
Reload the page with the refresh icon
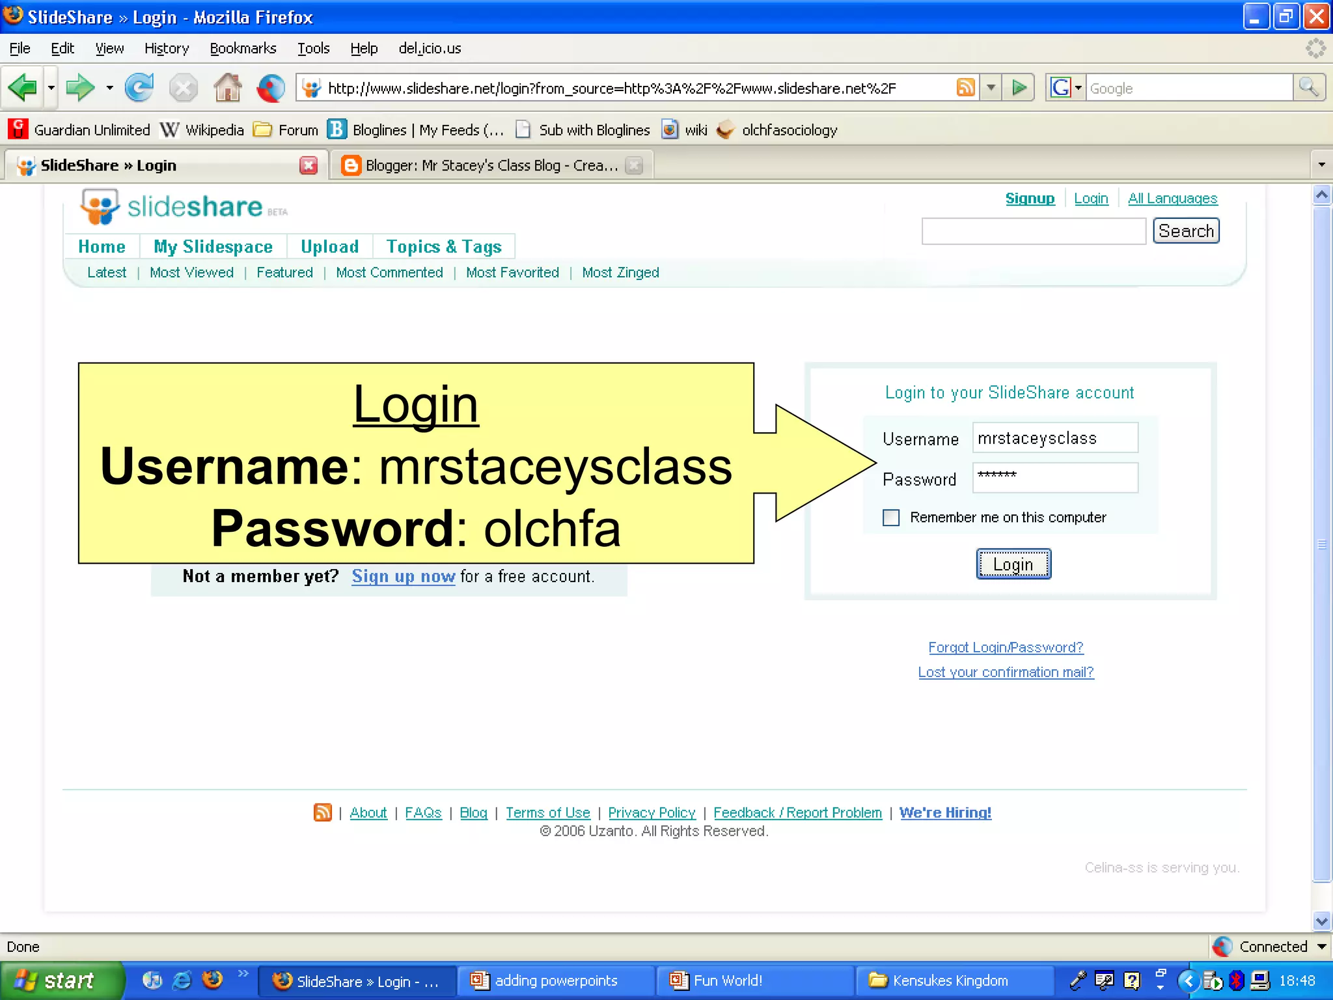pos(139,87)
